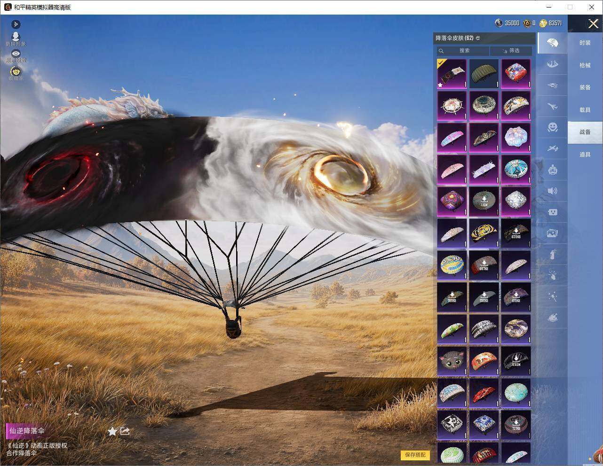The width and height of the screenshot is (603, 466).
Task: Open the 载具 category tab
Action: pyautogui.click(x=585, y=110)
